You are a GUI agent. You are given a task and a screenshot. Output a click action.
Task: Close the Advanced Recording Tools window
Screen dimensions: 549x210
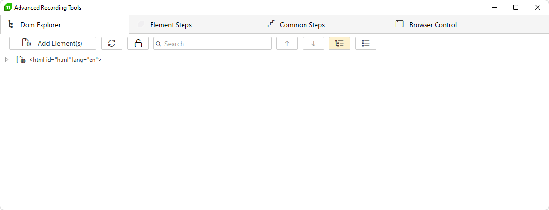[538, 7]
